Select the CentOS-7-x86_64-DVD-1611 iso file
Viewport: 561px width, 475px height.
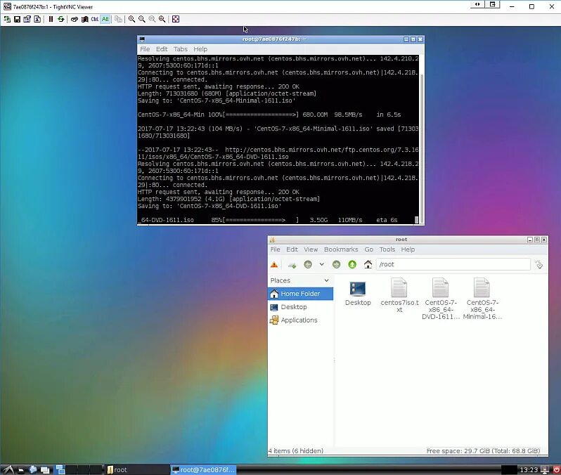click(440, 299)
